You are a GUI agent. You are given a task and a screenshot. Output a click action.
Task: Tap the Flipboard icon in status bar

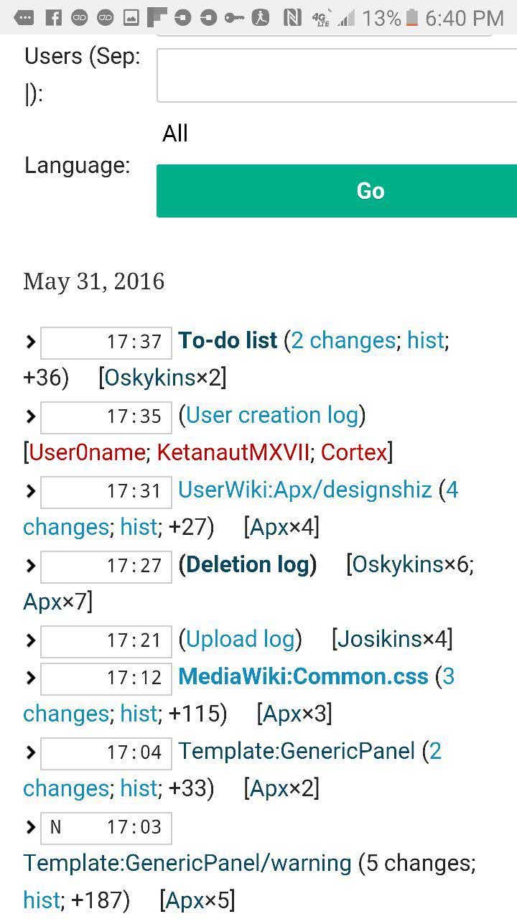[x=157, y=17]
